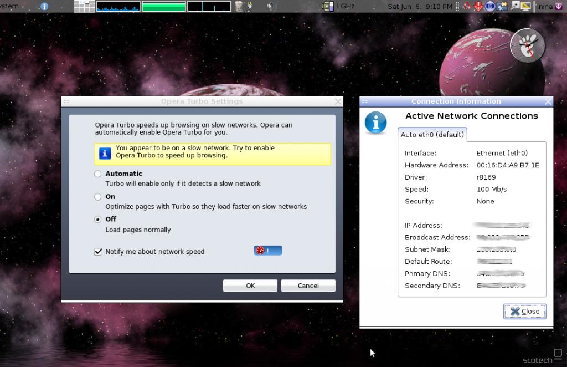Click the red lifesaver tray icon
The height and width of the screenshot is (367, 567).
(x=467, y=6)
